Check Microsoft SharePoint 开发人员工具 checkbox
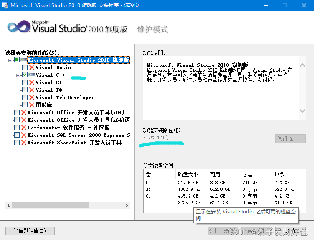Viewport: 314px width, 240px height. pos(17,142)
